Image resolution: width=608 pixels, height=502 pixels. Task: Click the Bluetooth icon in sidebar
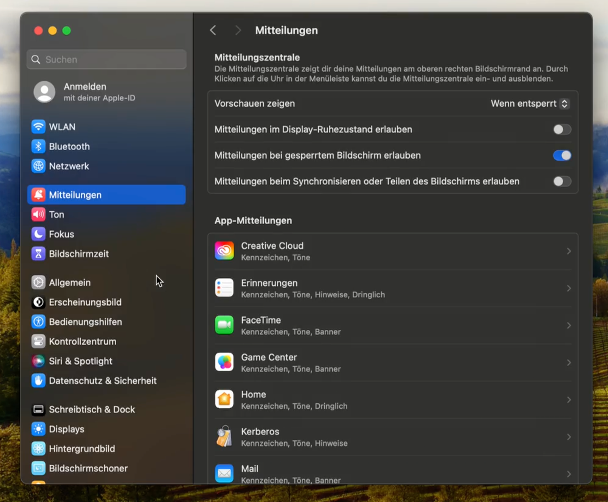point(38,146)
